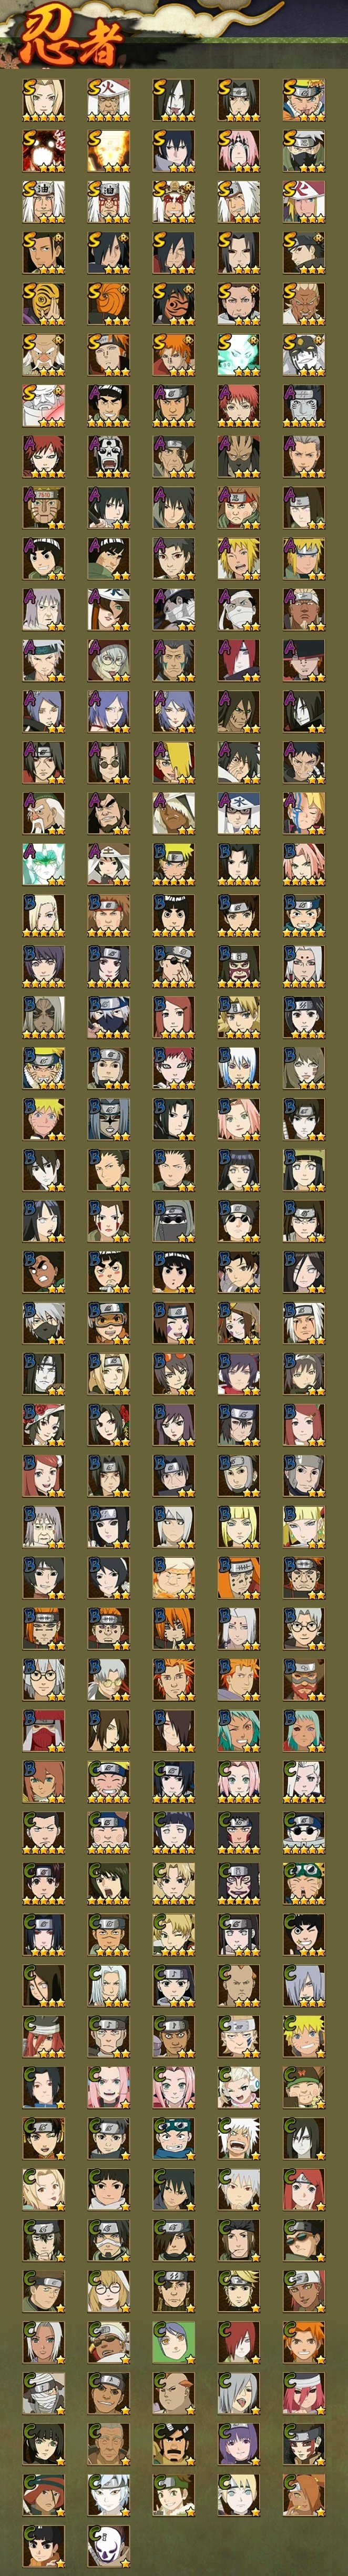Select the teal glowing spirit S-rank portrait
The height and width of the screenshot is (2576, 348).
pos(238,355)
